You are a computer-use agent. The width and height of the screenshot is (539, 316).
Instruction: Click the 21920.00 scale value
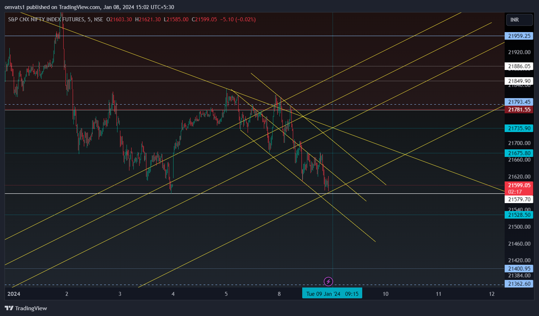519,52
